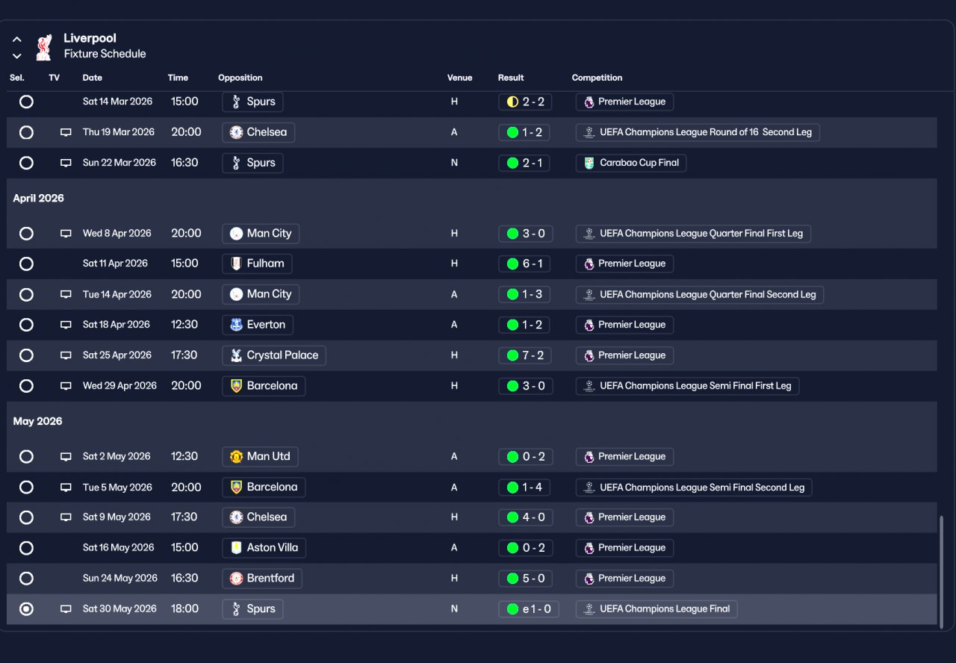Sort by the Time column header
This screenshot has width=956, height=663.
pyautogui.click(x=178, y=78)
